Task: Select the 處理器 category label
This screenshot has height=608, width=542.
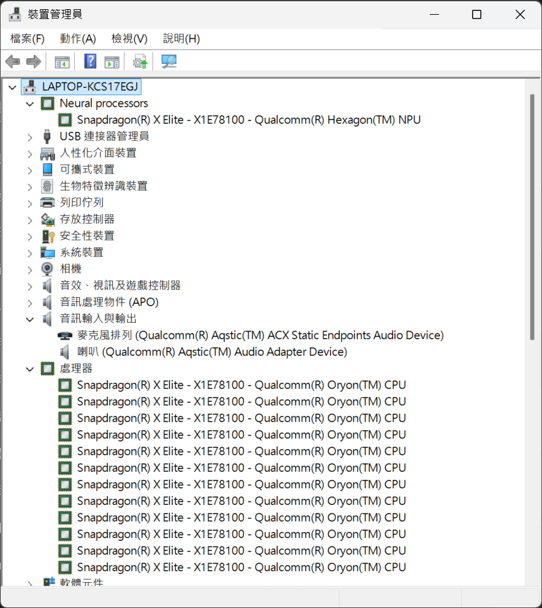Action: [x=76, y=369]
